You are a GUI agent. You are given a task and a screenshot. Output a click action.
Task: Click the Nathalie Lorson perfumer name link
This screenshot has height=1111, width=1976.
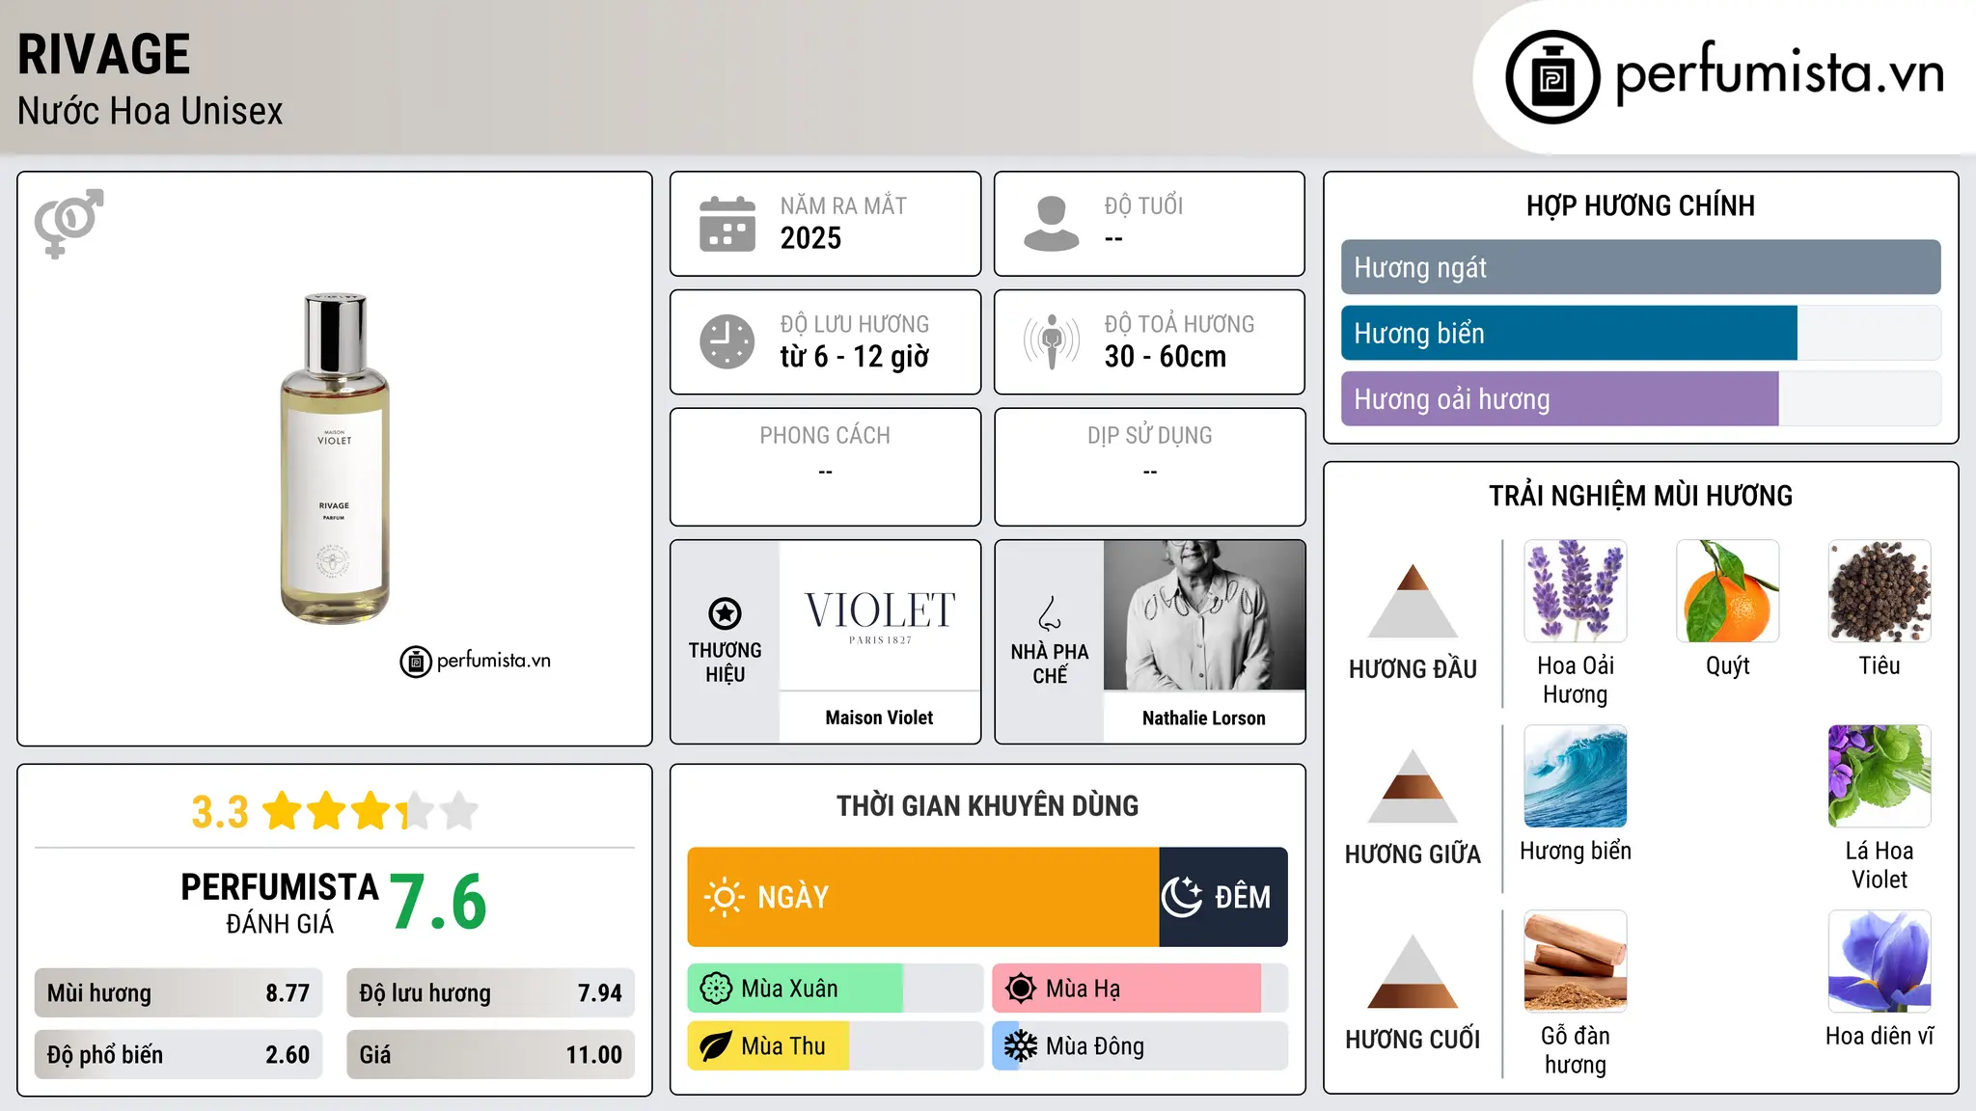click(x=1204, y=718)
